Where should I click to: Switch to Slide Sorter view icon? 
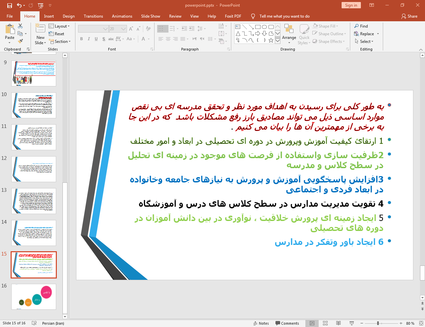(325, 323)
